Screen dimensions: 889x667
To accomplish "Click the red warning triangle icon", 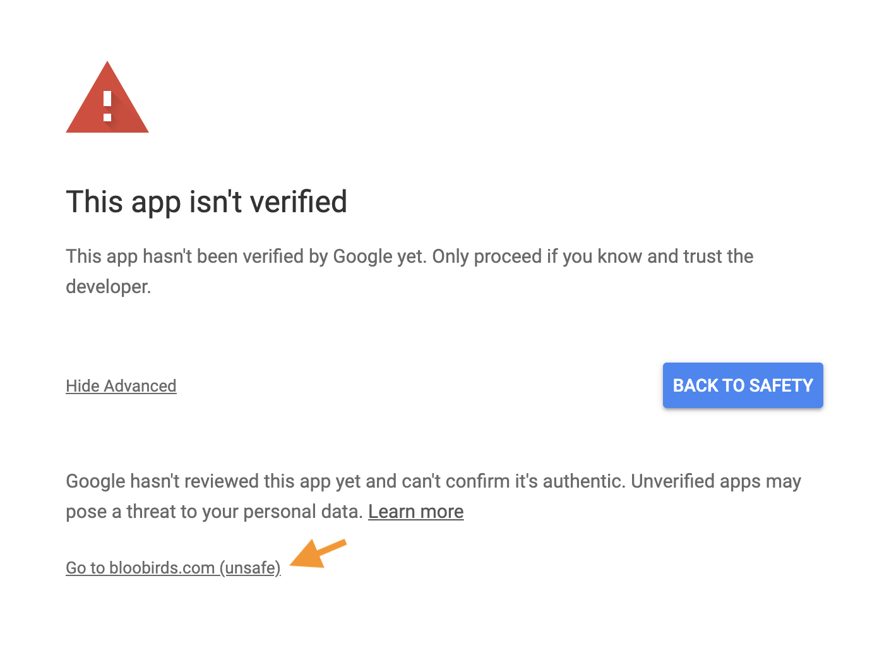I will click(x=107, y=97).
